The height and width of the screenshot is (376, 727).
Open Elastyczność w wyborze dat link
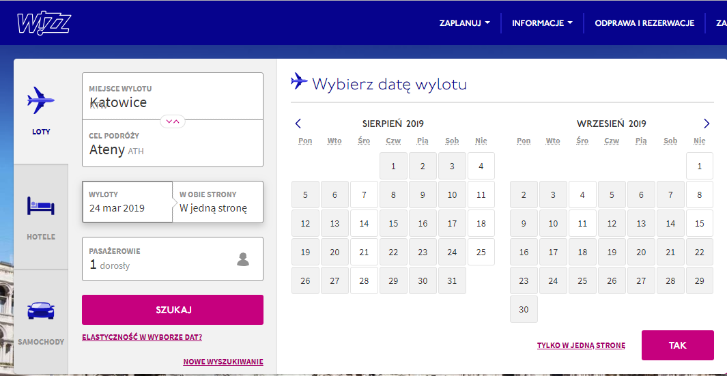tap(142, 337)
